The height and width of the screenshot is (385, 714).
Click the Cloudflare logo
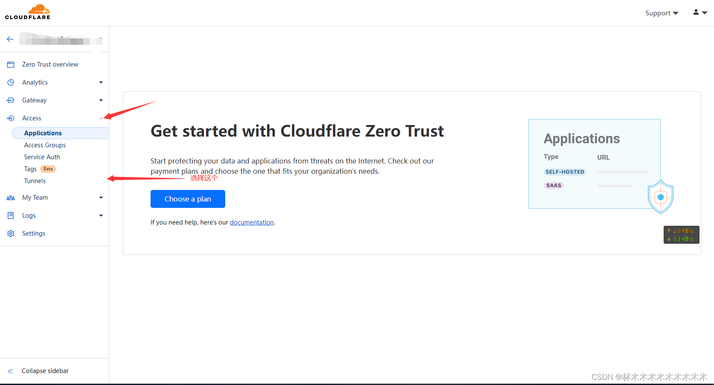pyautogui.click(x=27, y=12)
